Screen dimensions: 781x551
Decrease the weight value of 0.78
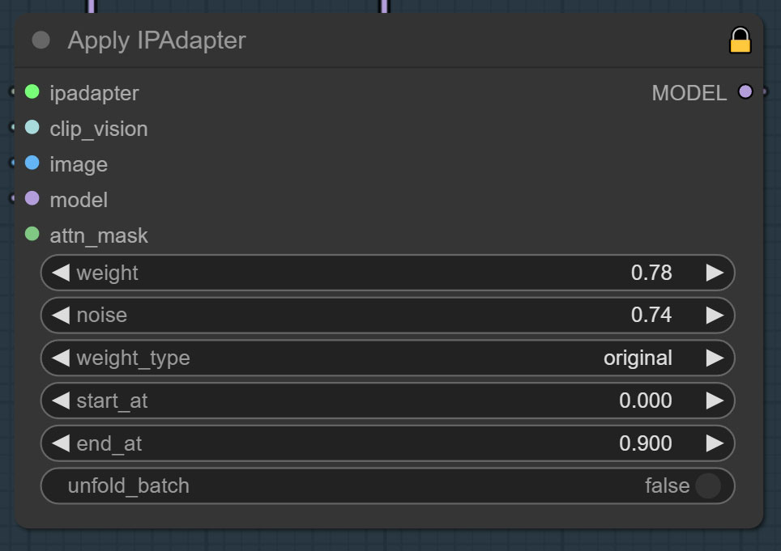pyautogui.click(x=60, y=273)
